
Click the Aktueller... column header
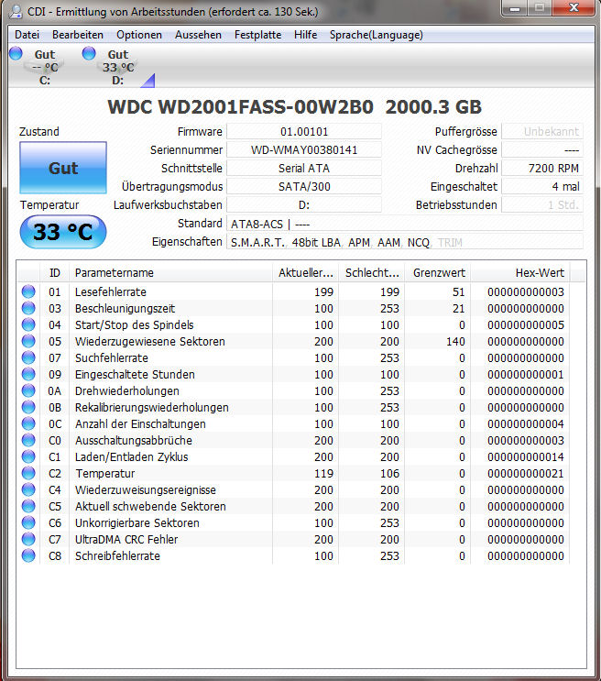point(306,273)
